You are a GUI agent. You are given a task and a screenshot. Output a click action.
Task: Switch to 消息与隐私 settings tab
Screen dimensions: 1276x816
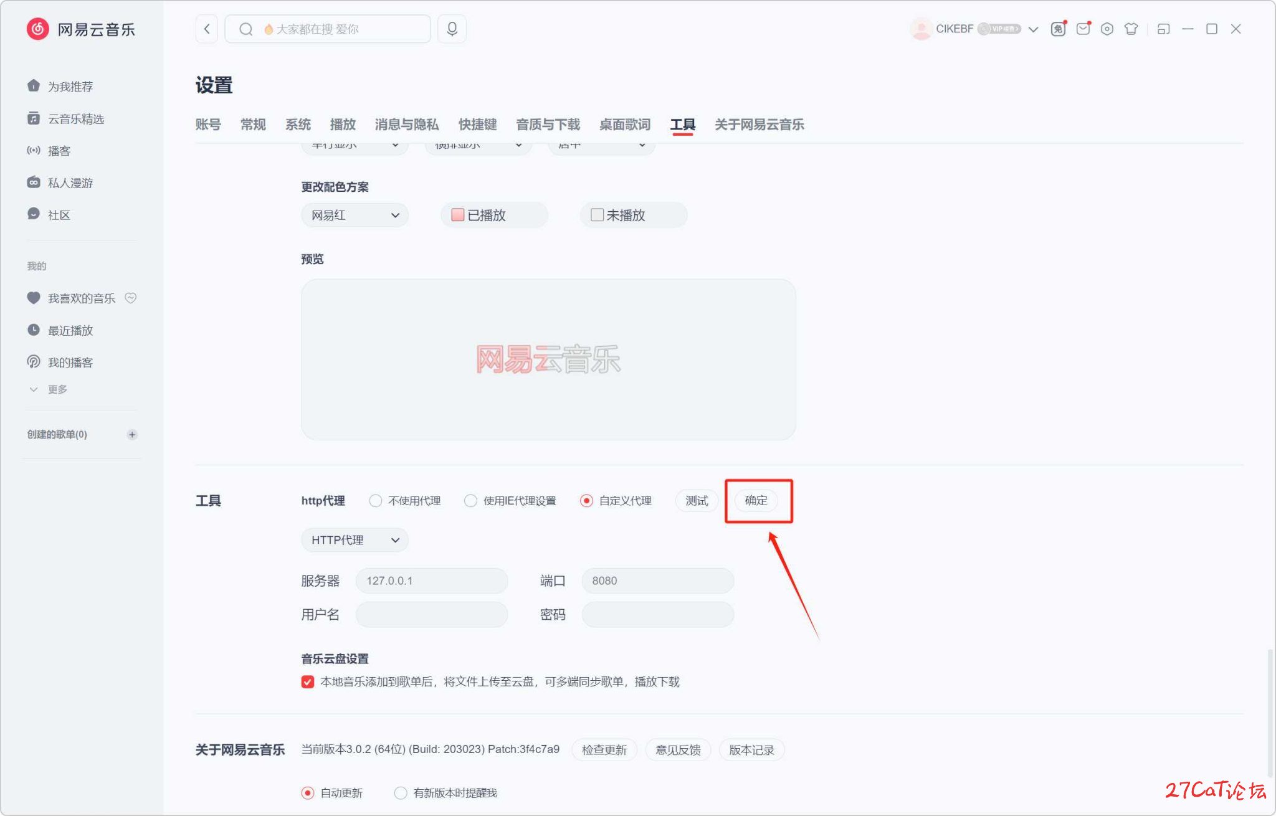(x=407, y=125)
